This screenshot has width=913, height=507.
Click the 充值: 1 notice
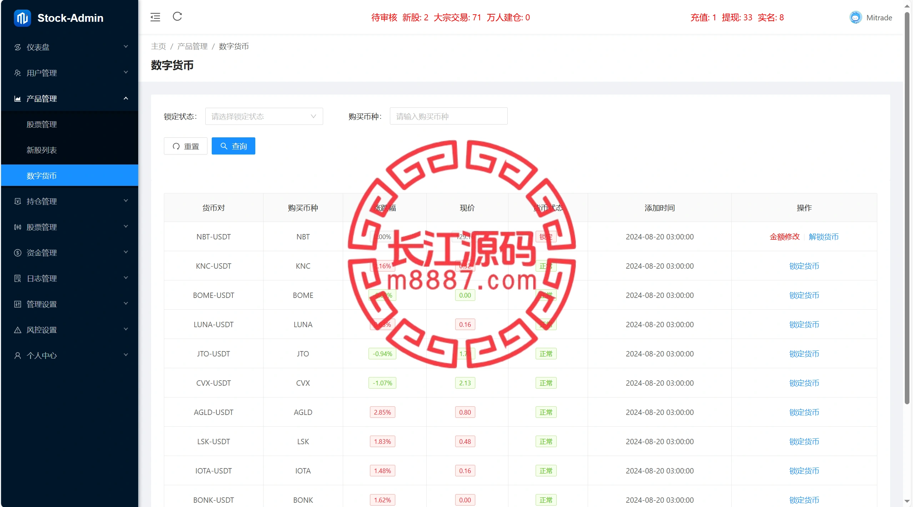coord(703,17)
